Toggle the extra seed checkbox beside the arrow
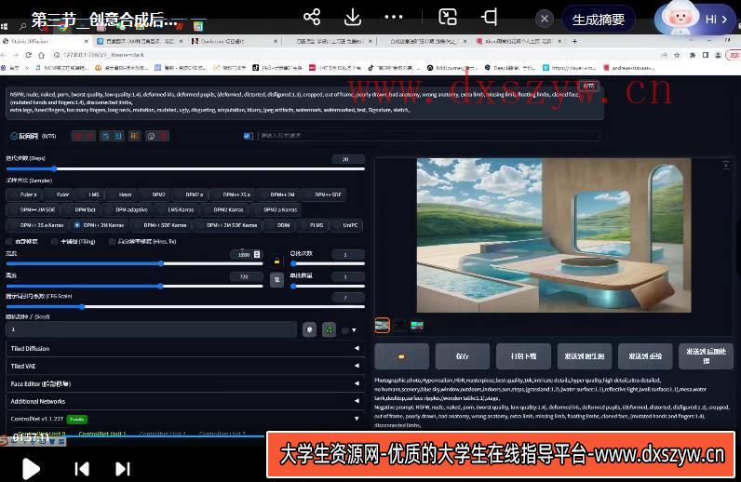The height and width of the screenshot is (482, 741). click(x=345, y=330)
